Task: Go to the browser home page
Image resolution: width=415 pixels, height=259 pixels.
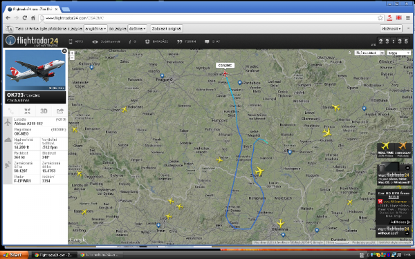Action: tap(33, 18)
